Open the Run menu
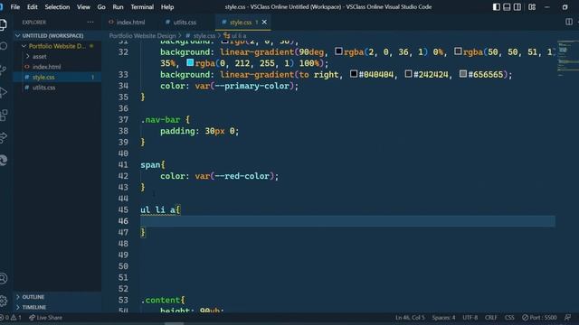The width and height of the screenshot is (579, 325). [118, 7]
